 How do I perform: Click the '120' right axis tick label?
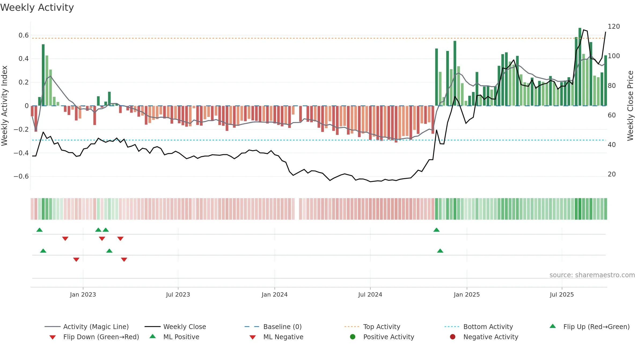point(614,27)
